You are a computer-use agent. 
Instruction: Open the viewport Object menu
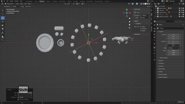tap(29, 4)
